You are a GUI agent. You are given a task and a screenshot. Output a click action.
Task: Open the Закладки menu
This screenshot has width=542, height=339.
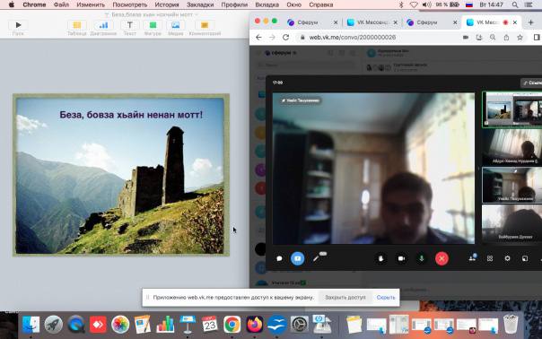(x=200, y=4)
